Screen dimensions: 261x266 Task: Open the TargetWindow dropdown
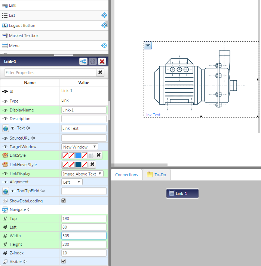(80, 147)
